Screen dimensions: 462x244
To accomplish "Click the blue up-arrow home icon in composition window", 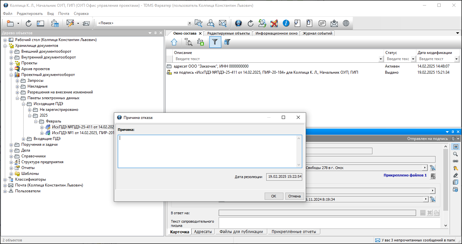I will pos(174,42).
